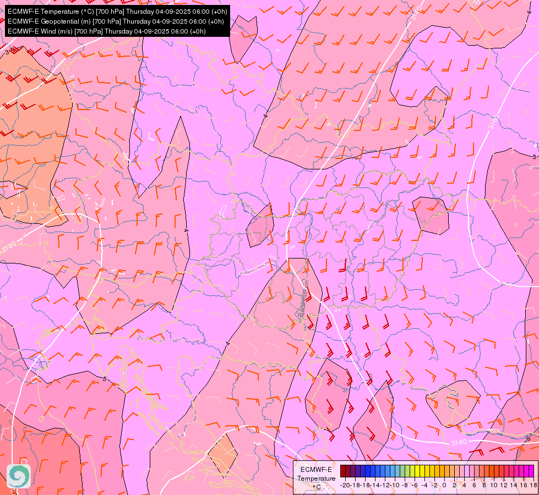
Task: Click the 3160 geopotential contour label
Action: coord(494,123)
